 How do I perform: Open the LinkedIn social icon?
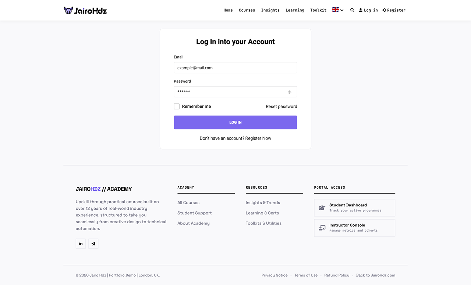(x=81, y=243)
